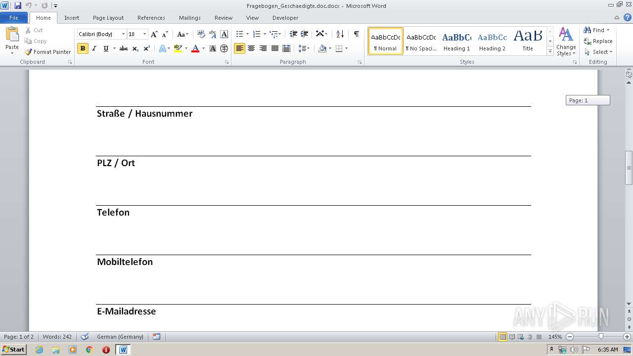Click the zoom slider handle
Viewport: 633px width, 356px height.
pos(601,337)
